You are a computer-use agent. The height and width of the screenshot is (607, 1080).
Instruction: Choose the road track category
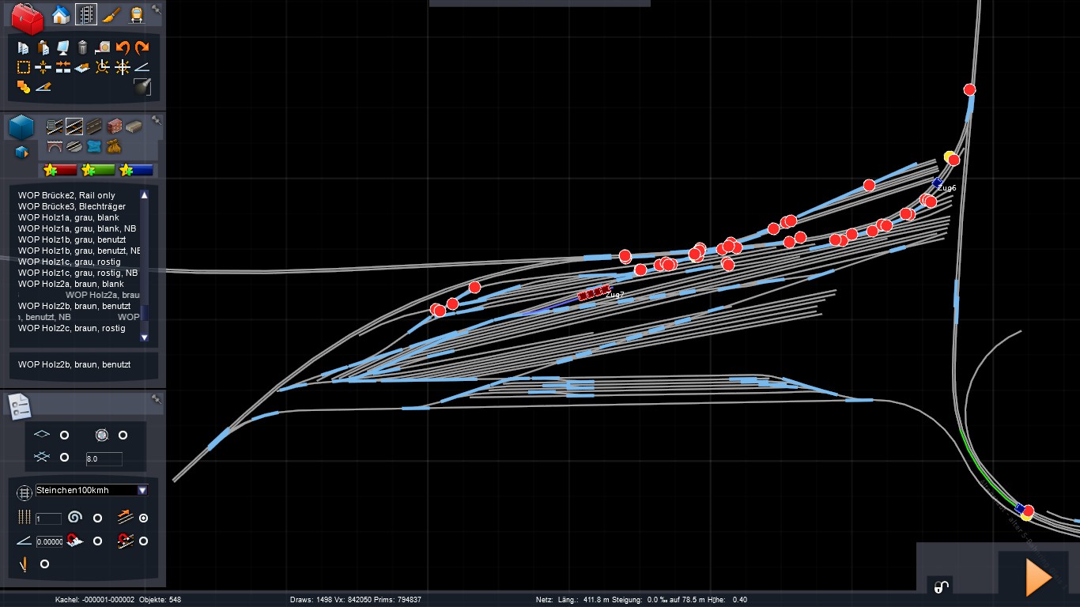click(94, 126)
